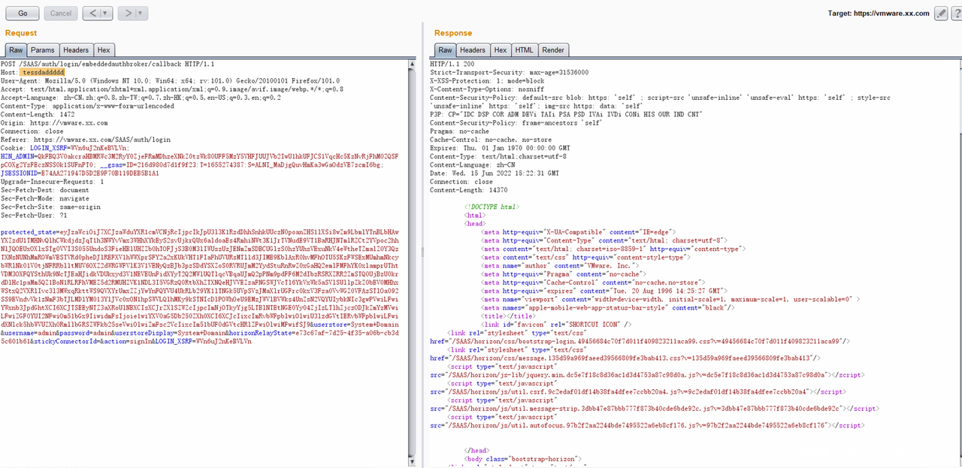View request in Hex tab

point(103,50)
